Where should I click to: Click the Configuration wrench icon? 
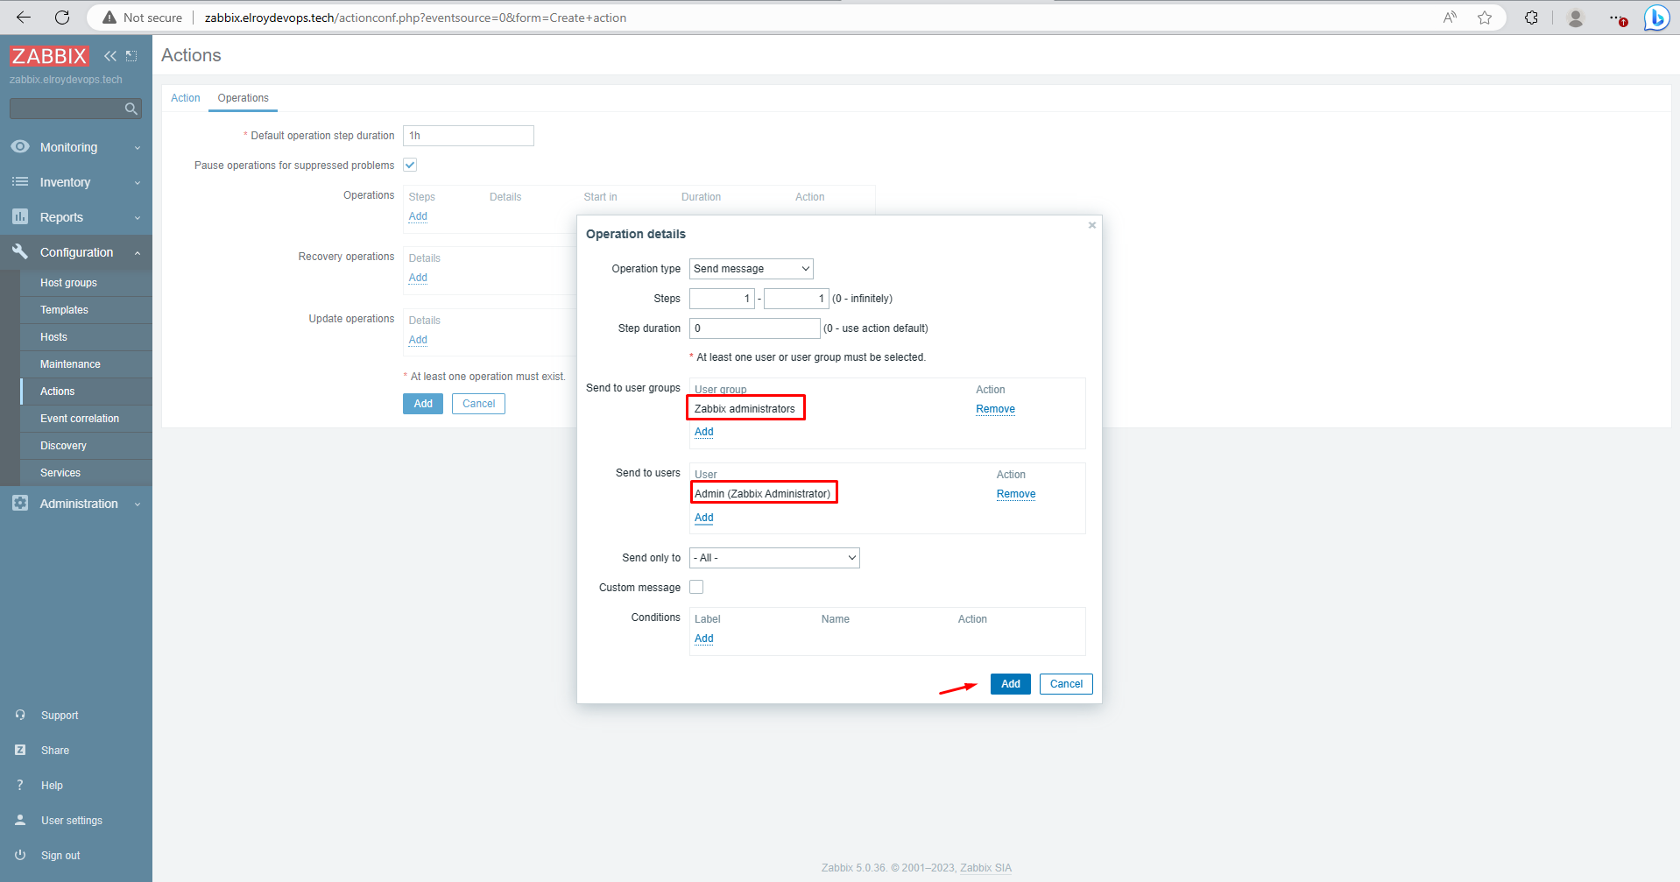click(x=20, y=251)
